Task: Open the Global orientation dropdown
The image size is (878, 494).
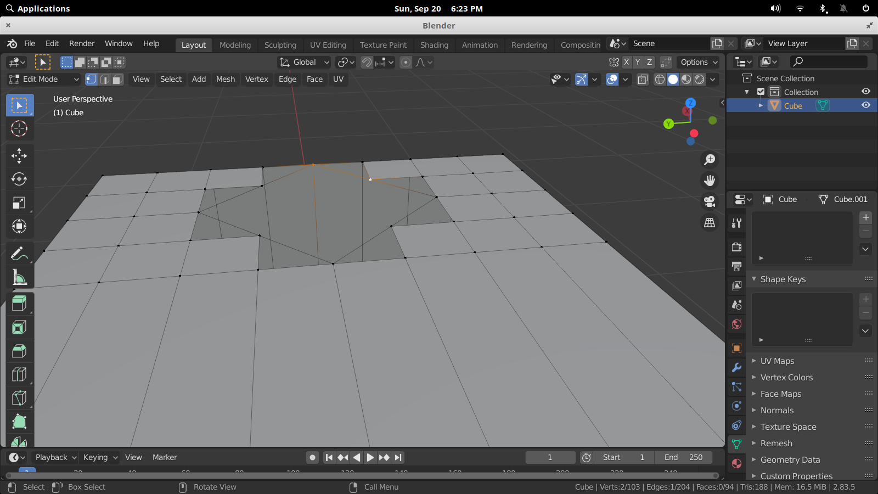Action: pos(304,62)
